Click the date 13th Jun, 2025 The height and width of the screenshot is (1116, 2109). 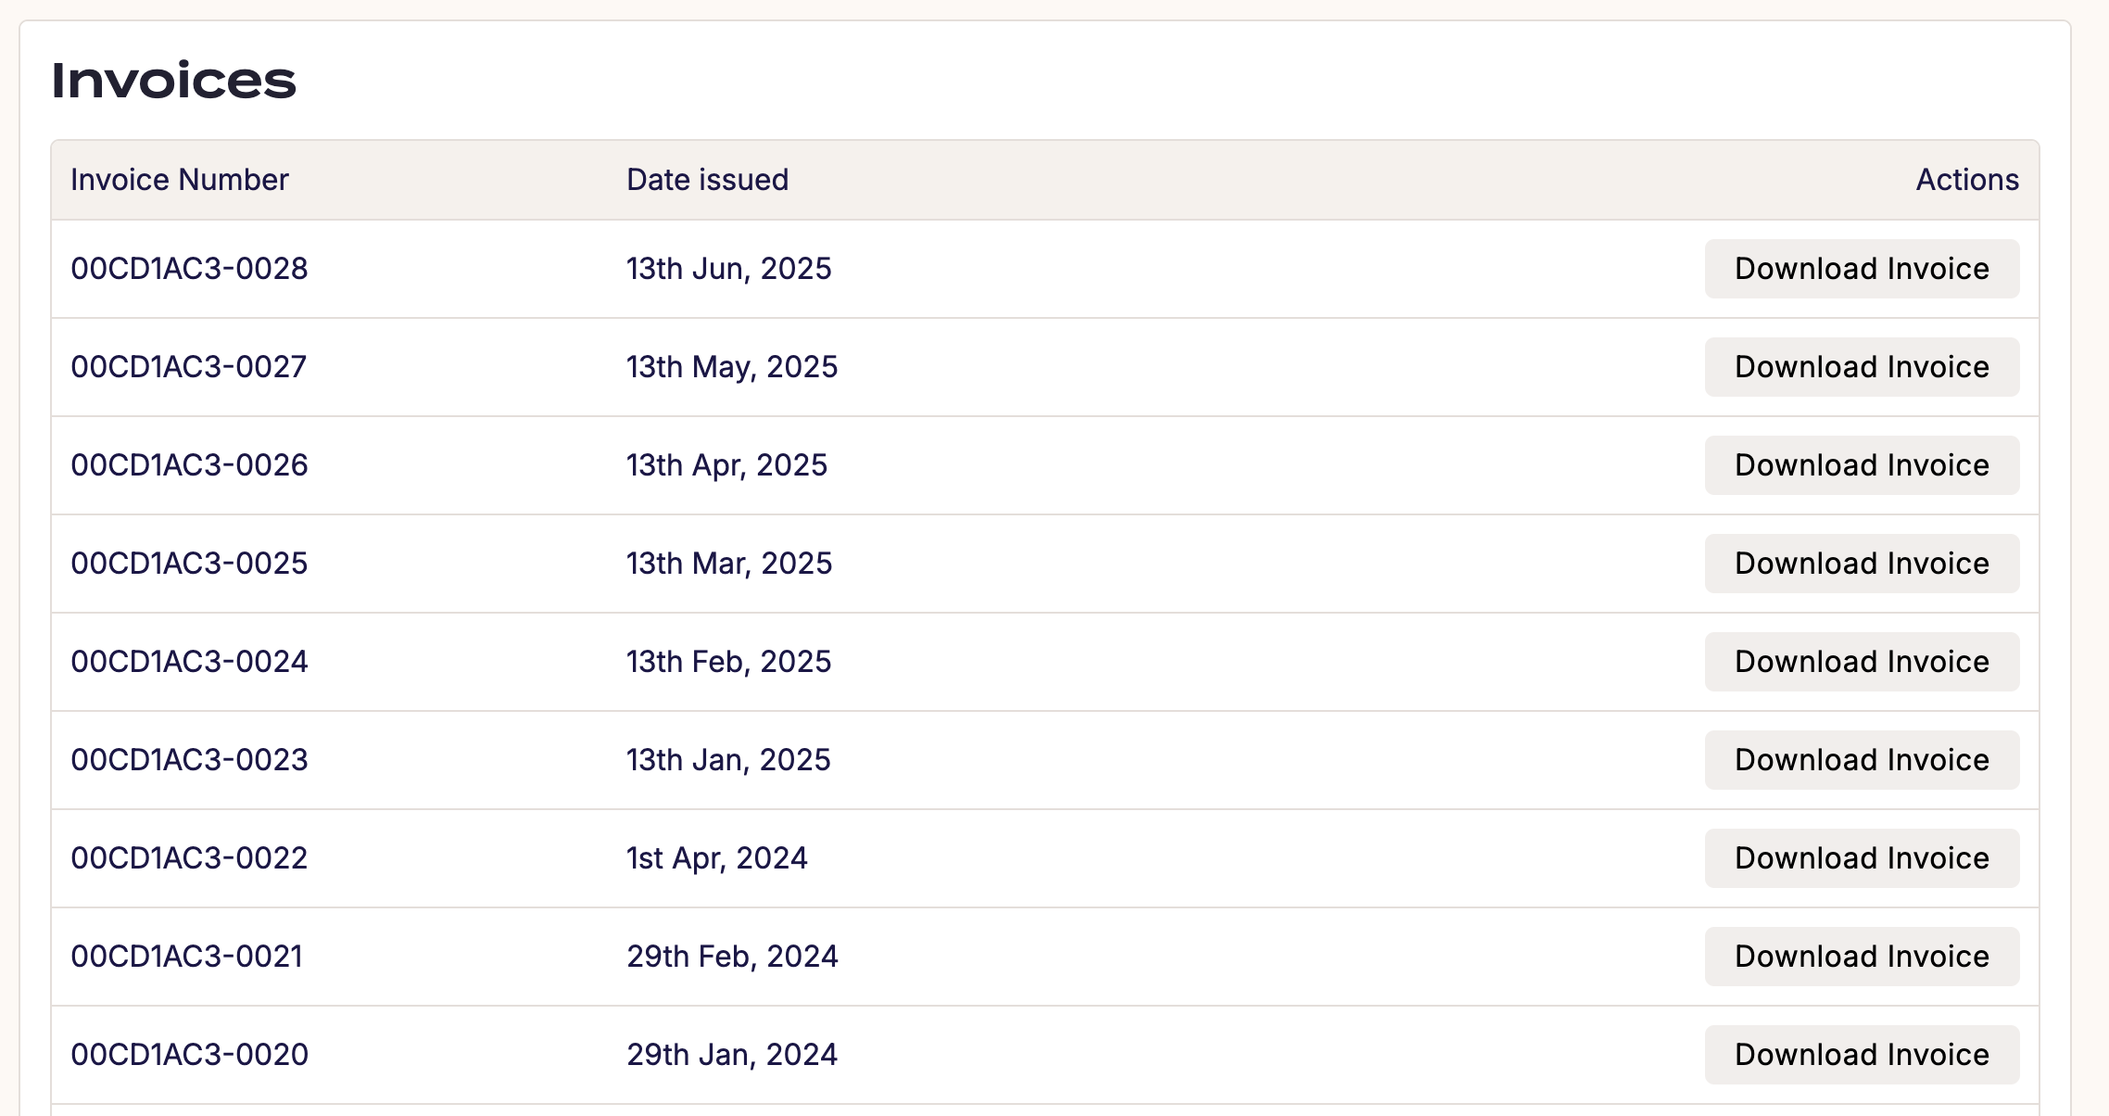tap(728, 269)
